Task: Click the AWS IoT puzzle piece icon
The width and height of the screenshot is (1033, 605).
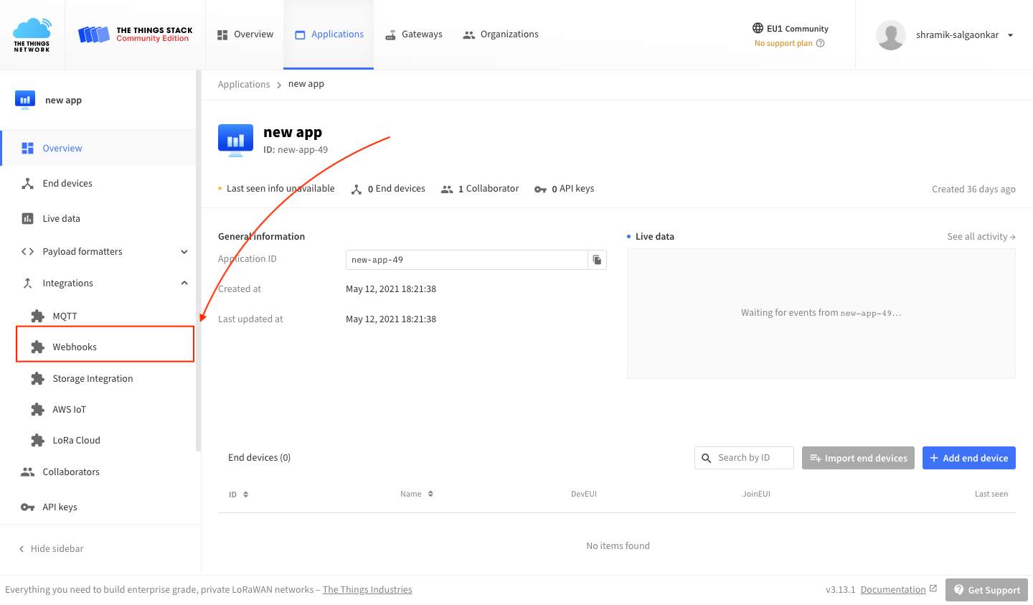Action: [x=37, y=409]
